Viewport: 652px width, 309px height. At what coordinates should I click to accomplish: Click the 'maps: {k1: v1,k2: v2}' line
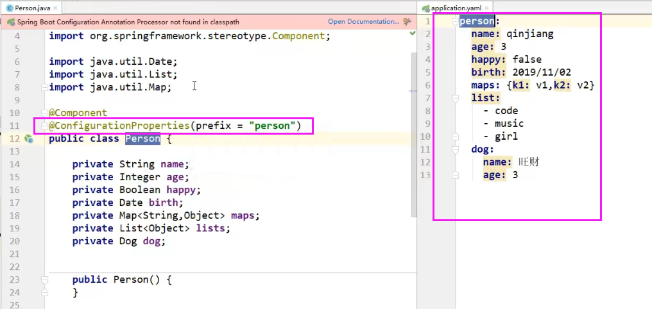coord(533,85)
